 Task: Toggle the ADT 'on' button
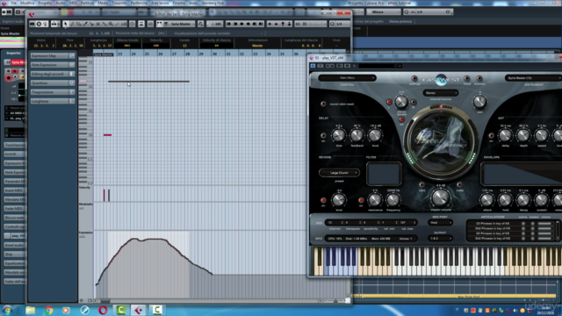point(492,136)
